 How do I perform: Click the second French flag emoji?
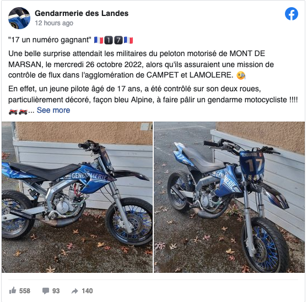[x=128, y=40]
